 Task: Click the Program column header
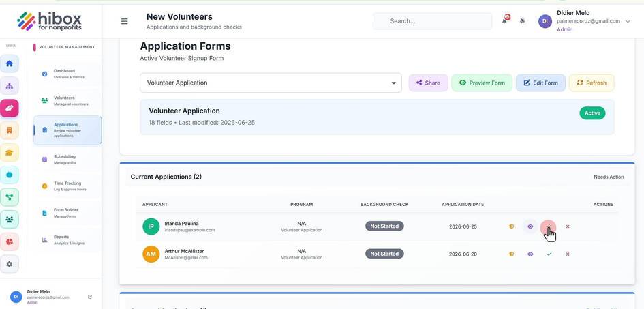coord(301,204)
